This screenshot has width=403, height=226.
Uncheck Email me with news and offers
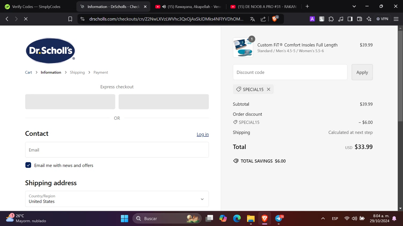(x=28, y=165)
